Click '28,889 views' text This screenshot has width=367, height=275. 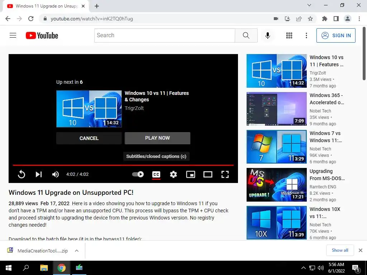coord(23,203)
